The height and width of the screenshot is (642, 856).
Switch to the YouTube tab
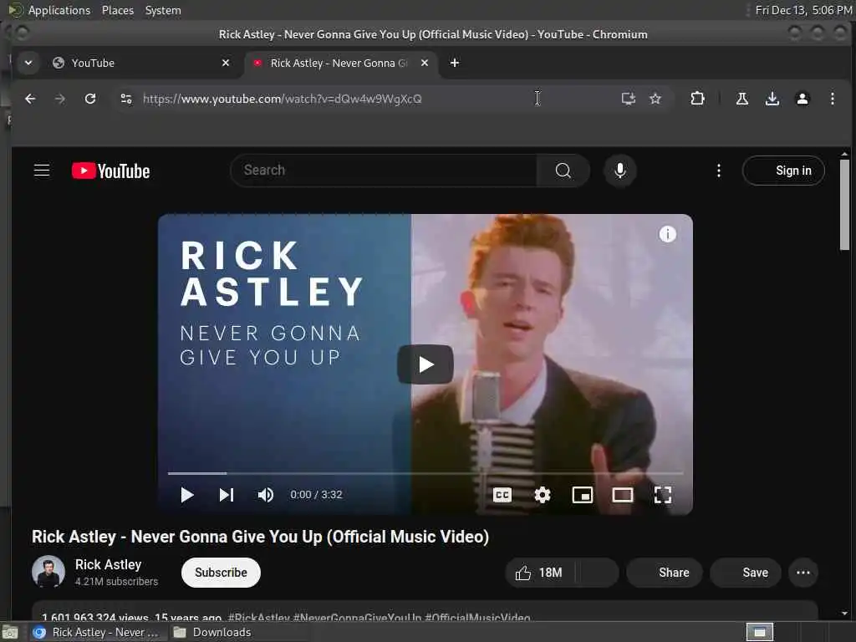tap(140, 63)
